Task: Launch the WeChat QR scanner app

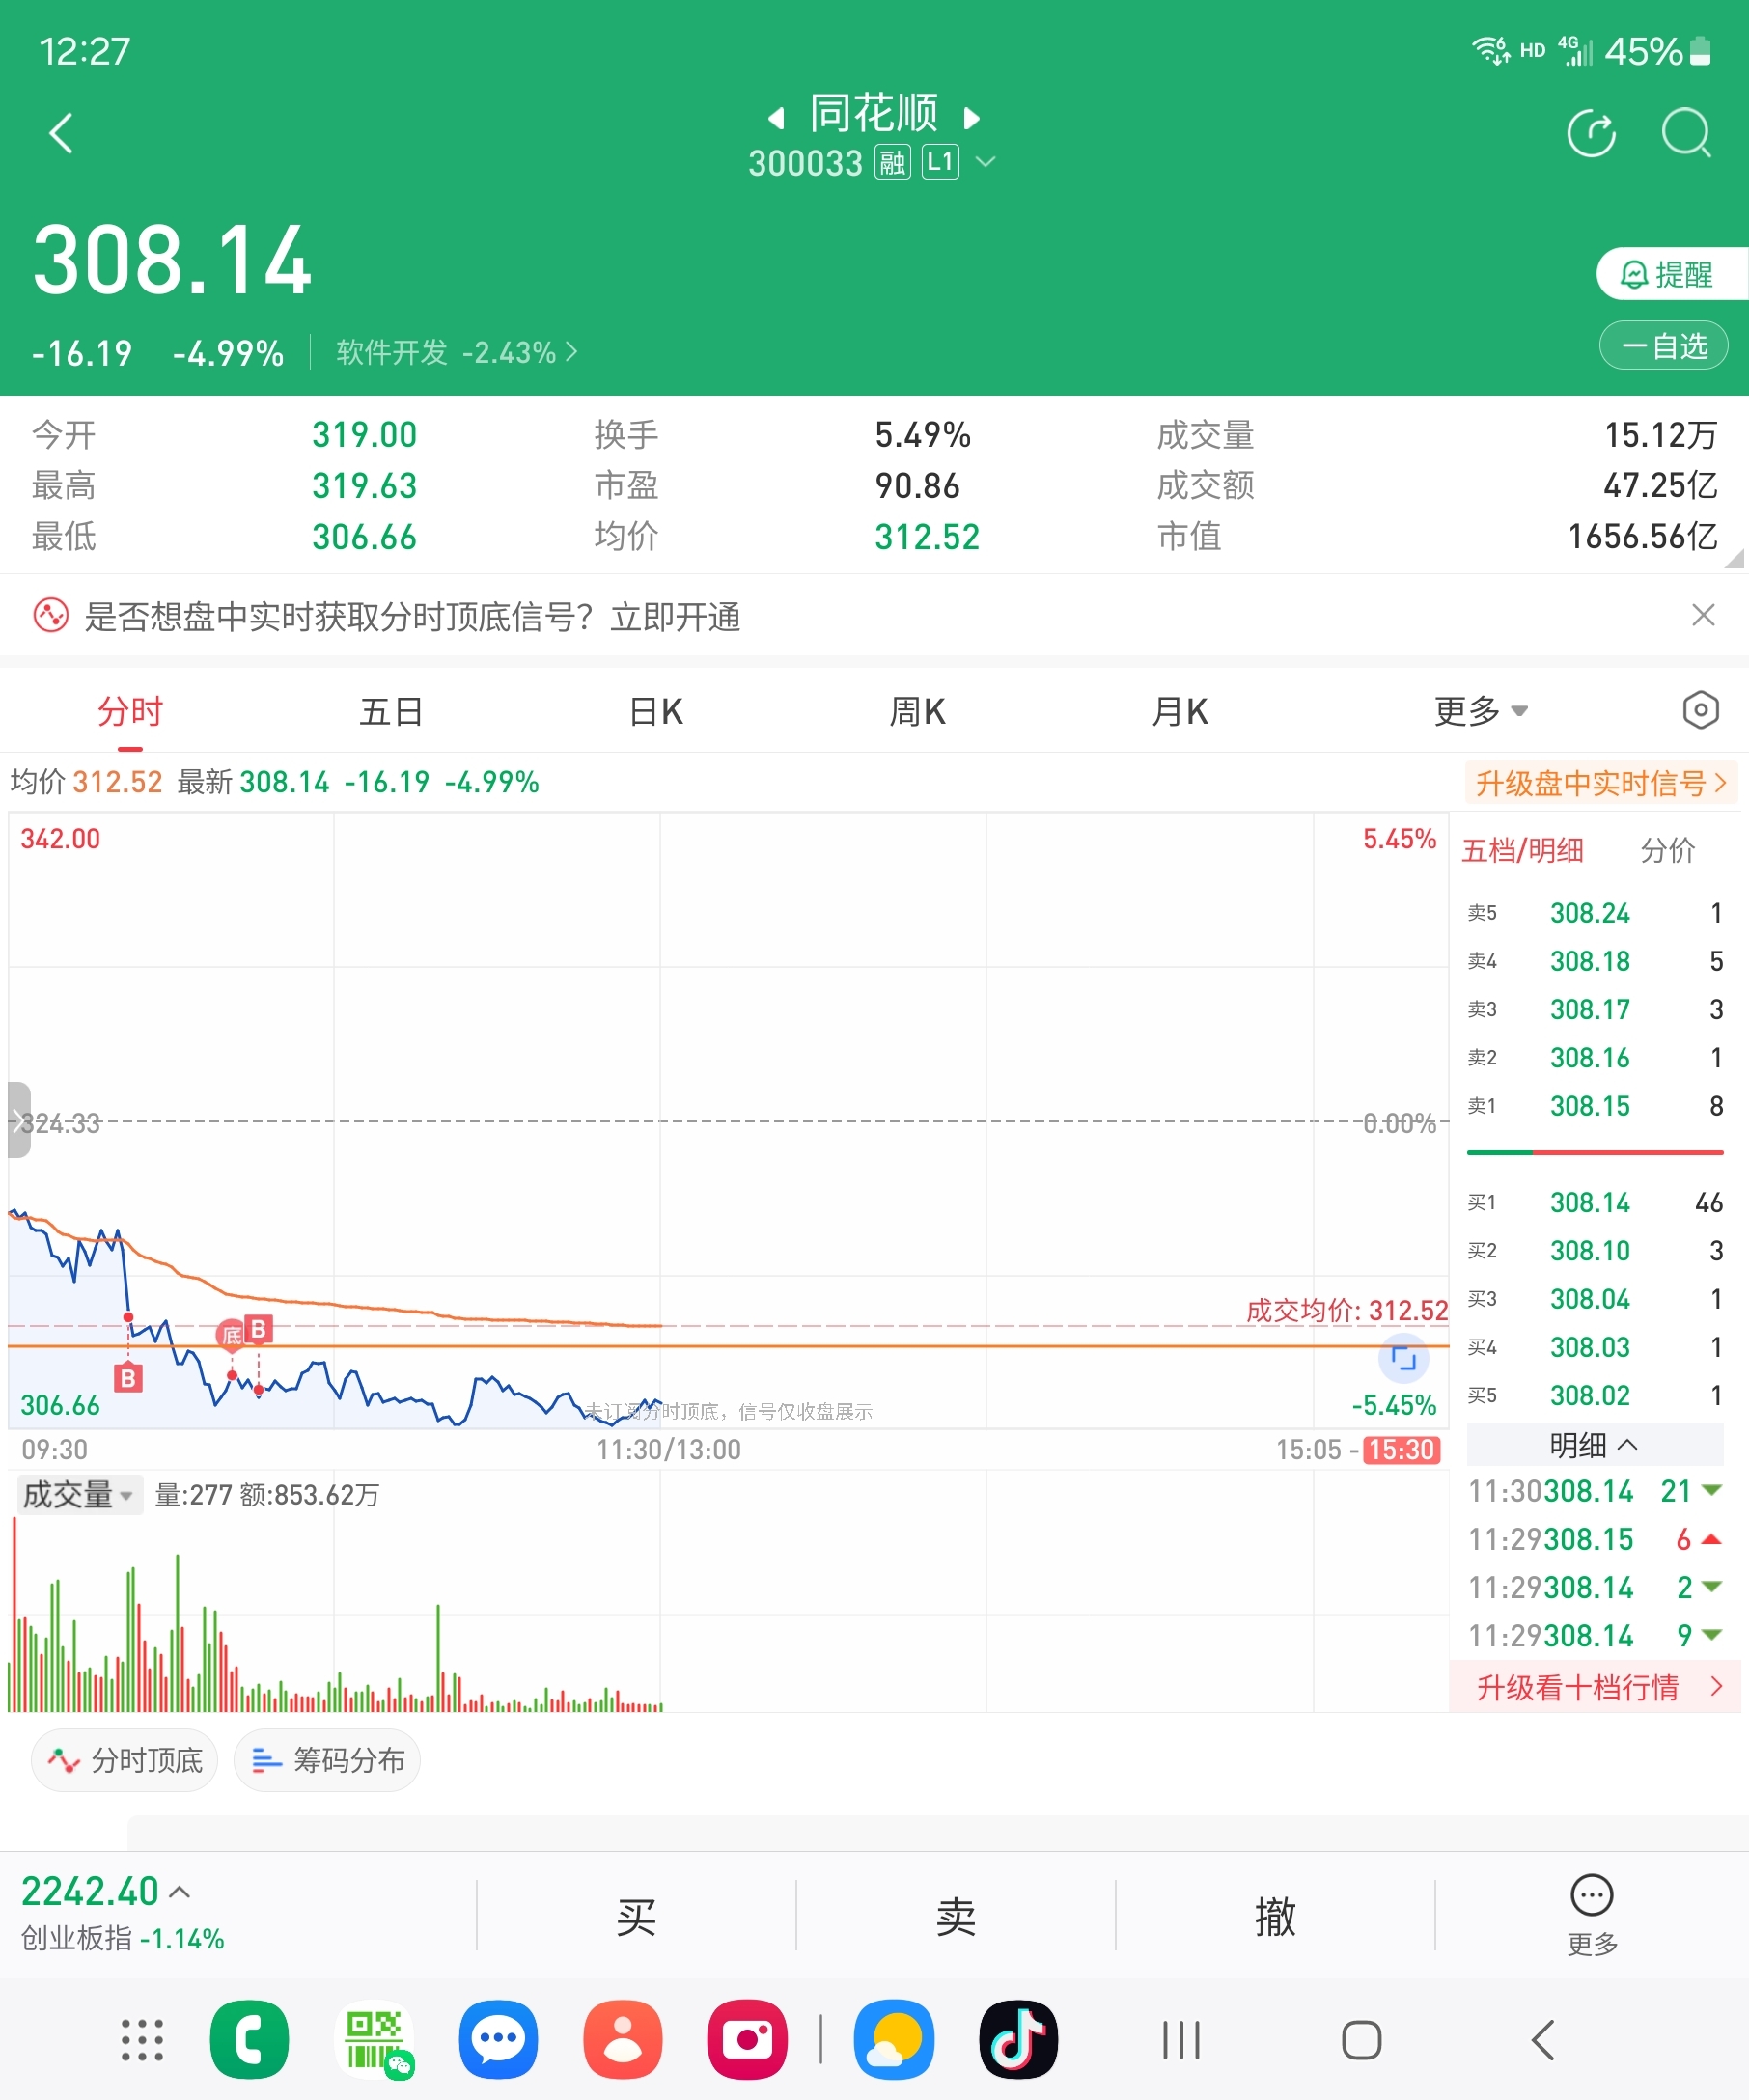Action: [x=374, y=2040]
